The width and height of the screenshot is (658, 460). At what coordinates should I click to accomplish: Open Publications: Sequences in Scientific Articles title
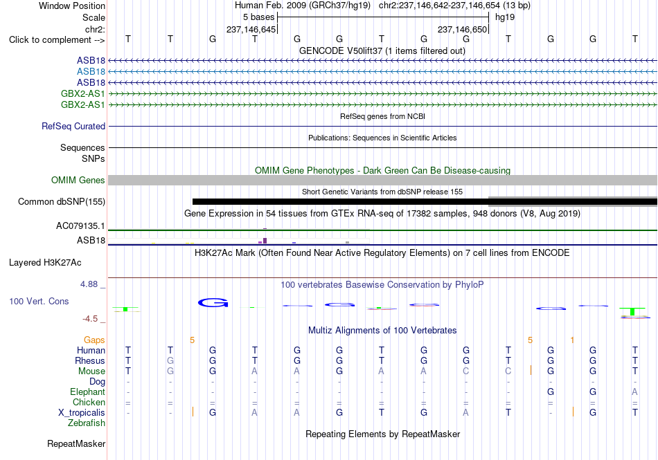(382, 138)
